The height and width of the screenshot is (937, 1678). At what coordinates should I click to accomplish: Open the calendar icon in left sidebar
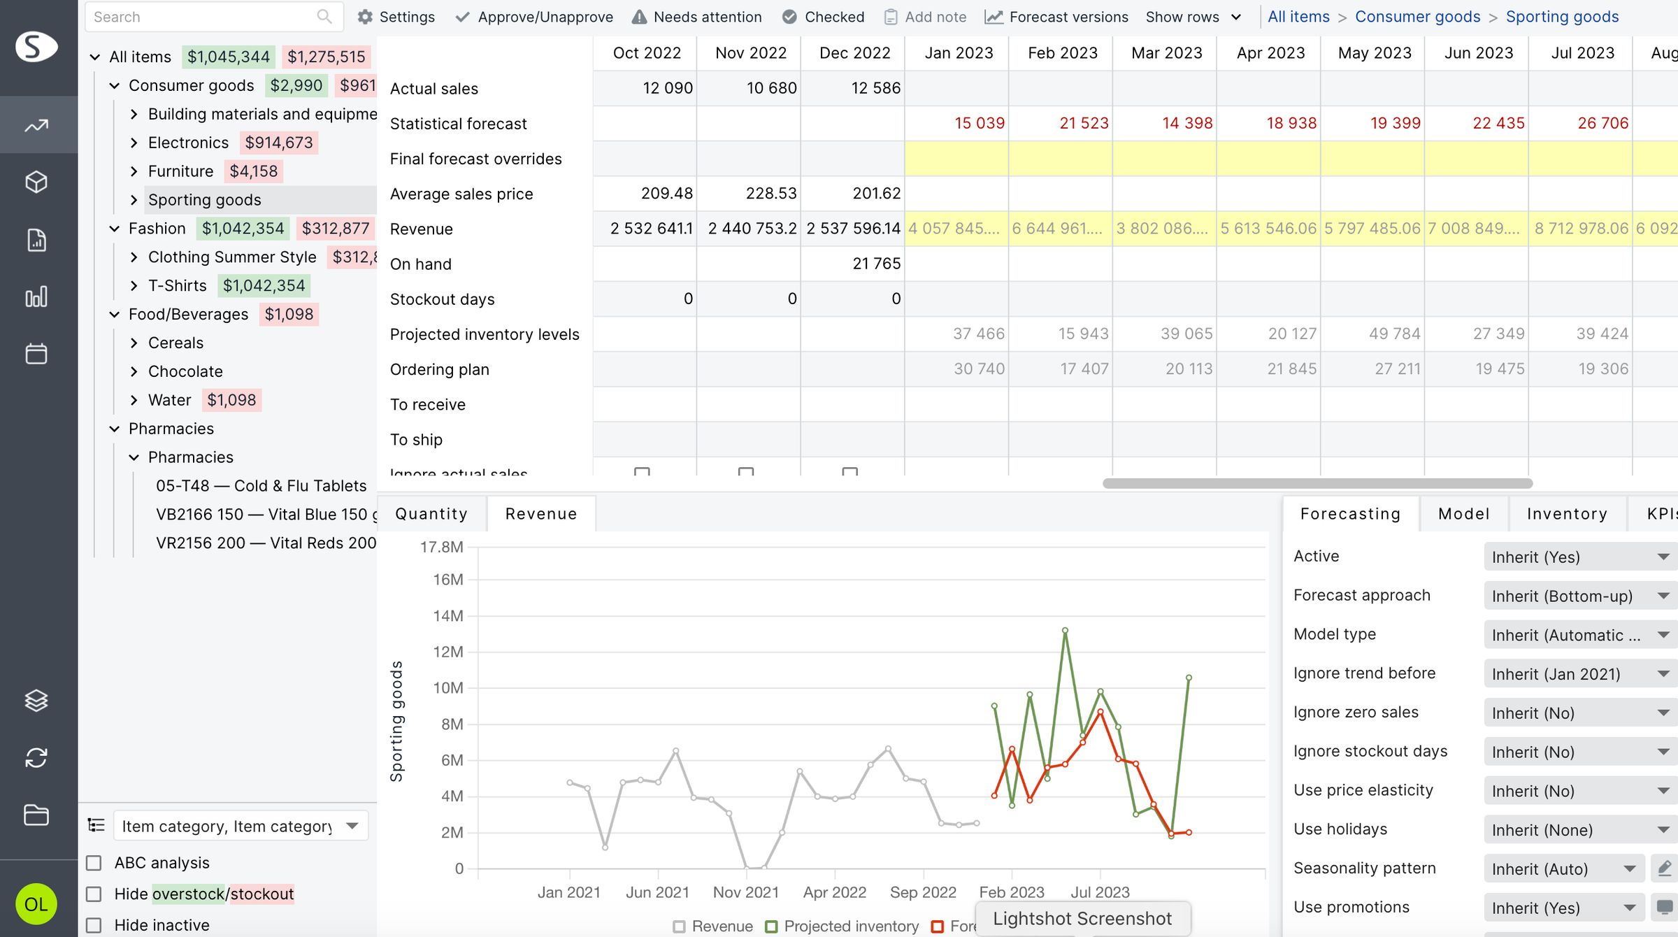37,354
